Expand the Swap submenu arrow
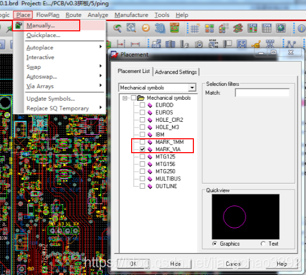This screenshot has height=275, width=306. point(101,66)
